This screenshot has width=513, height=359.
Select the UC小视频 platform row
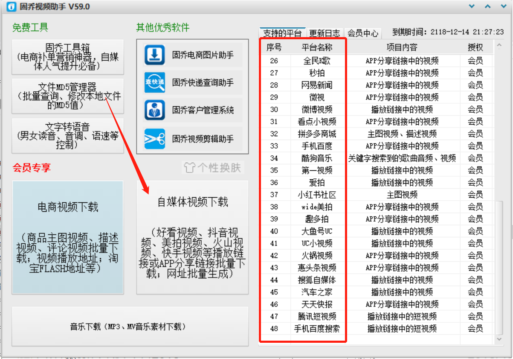tap(377, 244)
